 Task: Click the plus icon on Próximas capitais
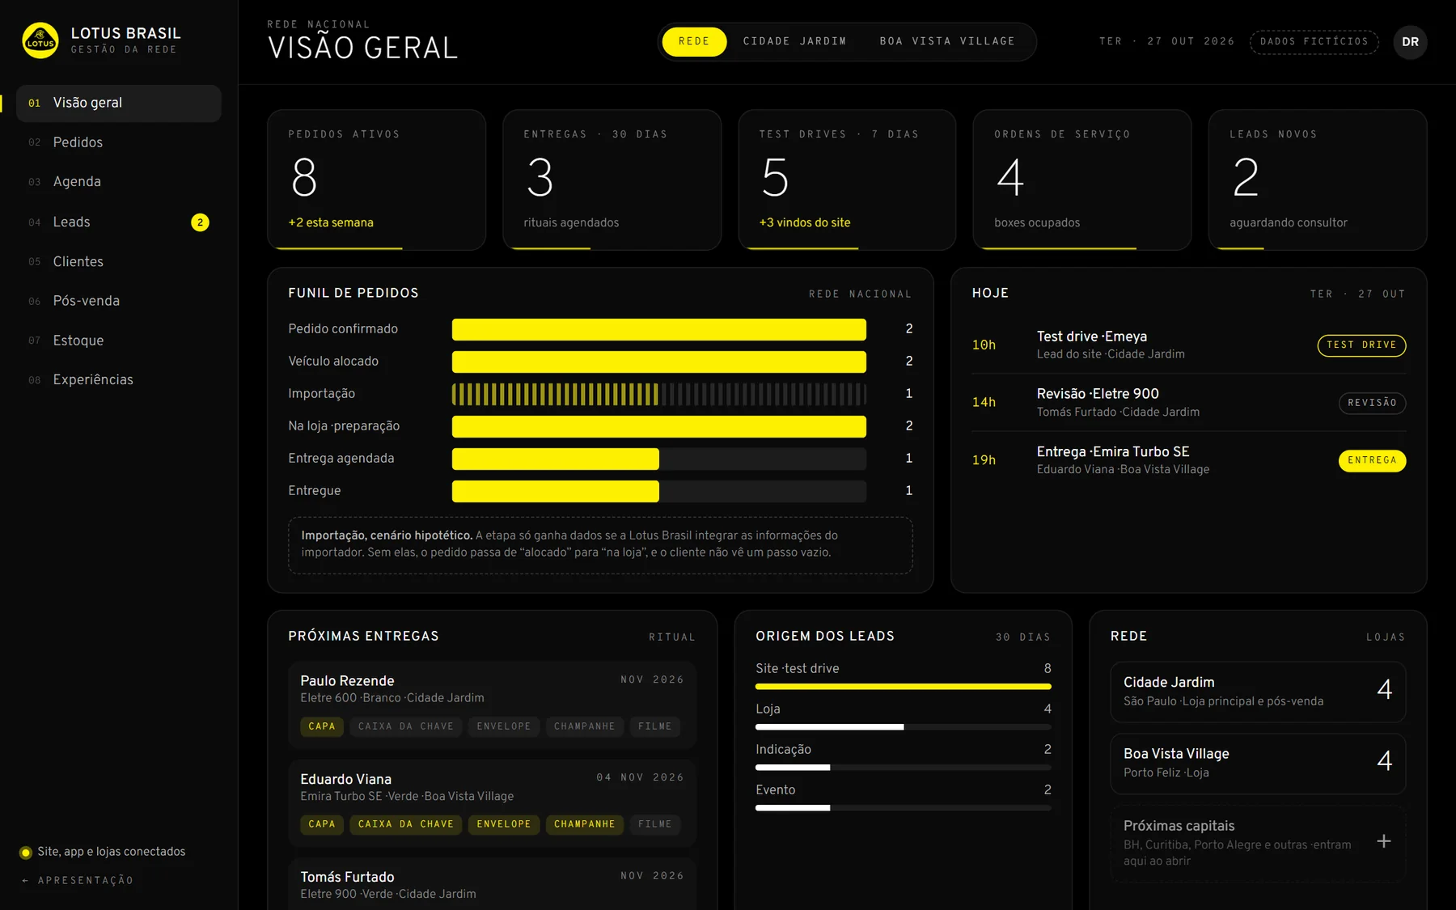point(1384,841)
